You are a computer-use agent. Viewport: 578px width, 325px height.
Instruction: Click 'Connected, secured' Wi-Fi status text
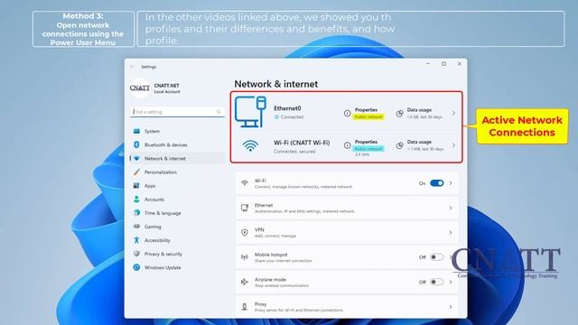294,152
